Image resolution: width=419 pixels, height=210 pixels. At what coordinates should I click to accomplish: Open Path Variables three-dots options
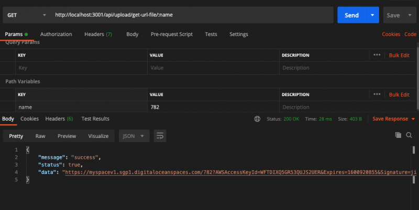pyautogui.click(x=377, y=95)
